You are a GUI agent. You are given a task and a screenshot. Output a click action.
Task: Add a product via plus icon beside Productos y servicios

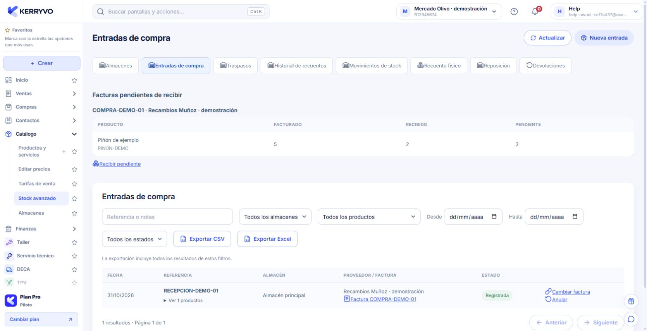[64, 152]
